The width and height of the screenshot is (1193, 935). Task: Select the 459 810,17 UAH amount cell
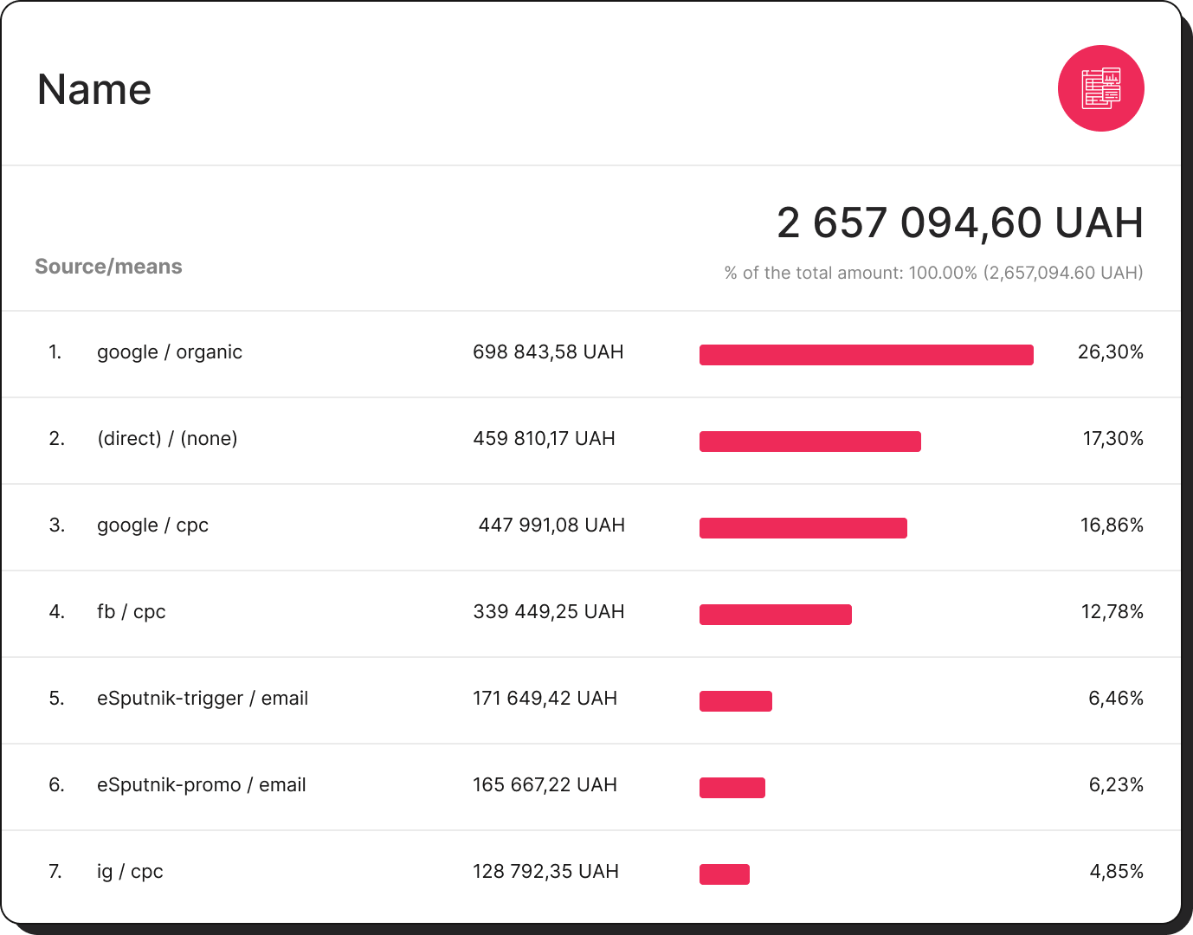[545, 439]
